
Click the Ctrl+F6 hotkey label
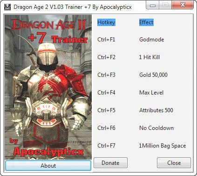tap(107, 128)
